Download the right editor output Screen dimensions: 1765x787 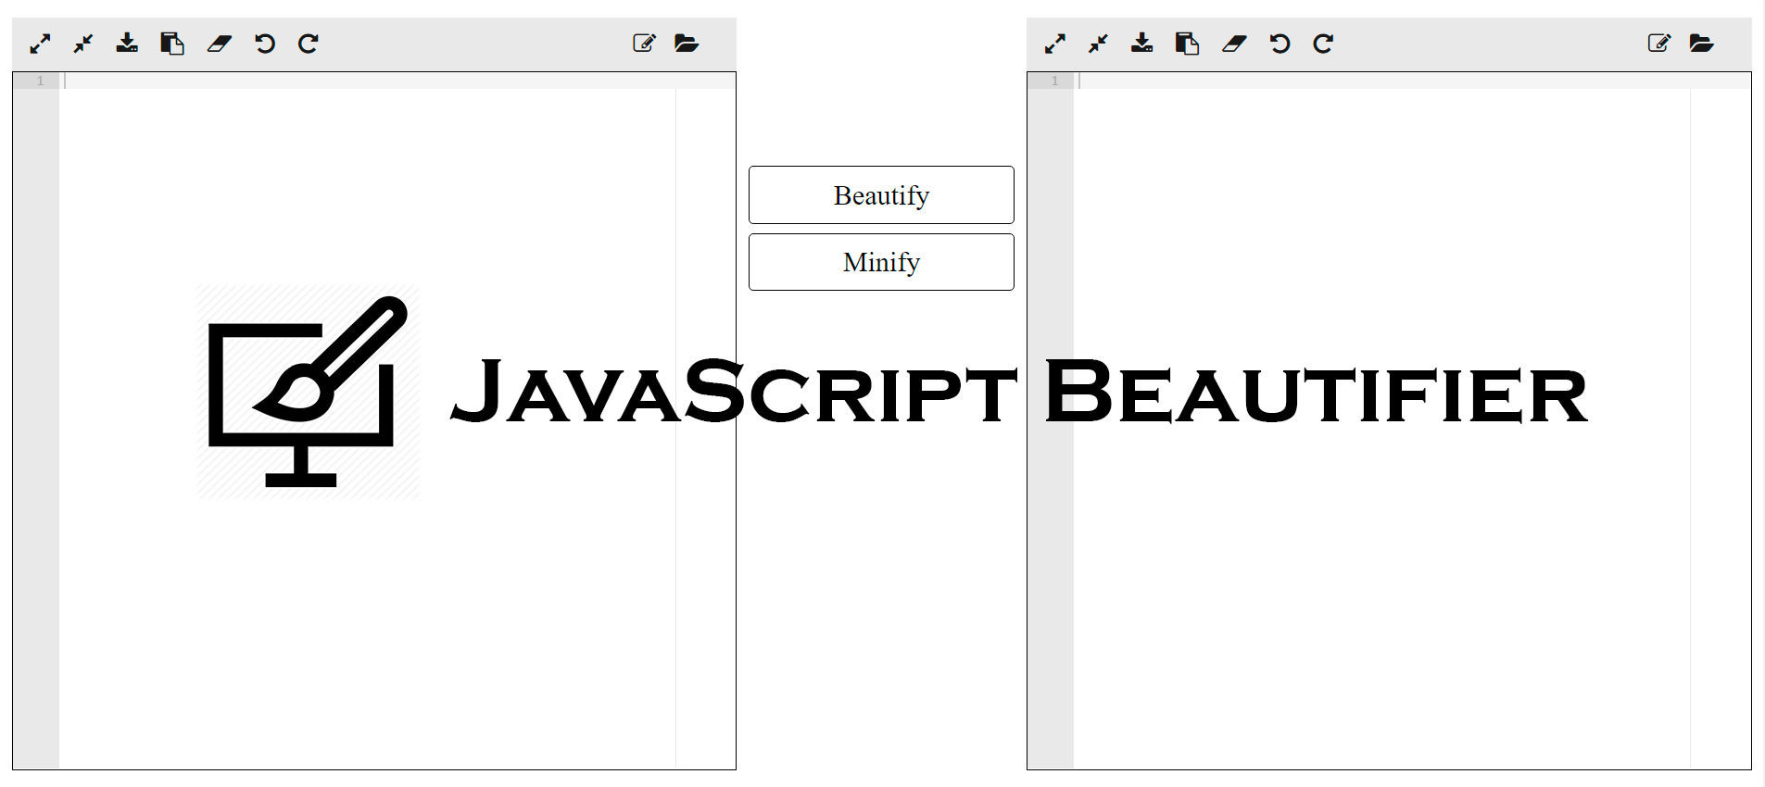[x=1141, y=43]
